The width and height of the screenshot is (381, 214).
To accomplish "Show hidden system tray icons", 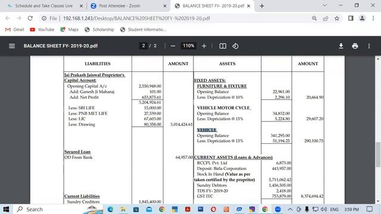I will [290, 209].
